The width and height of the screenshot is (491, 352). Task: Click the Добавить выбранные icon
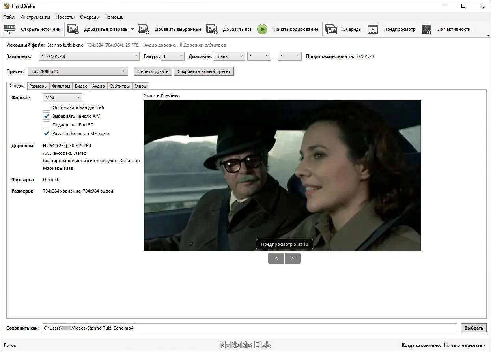(144, 29)
